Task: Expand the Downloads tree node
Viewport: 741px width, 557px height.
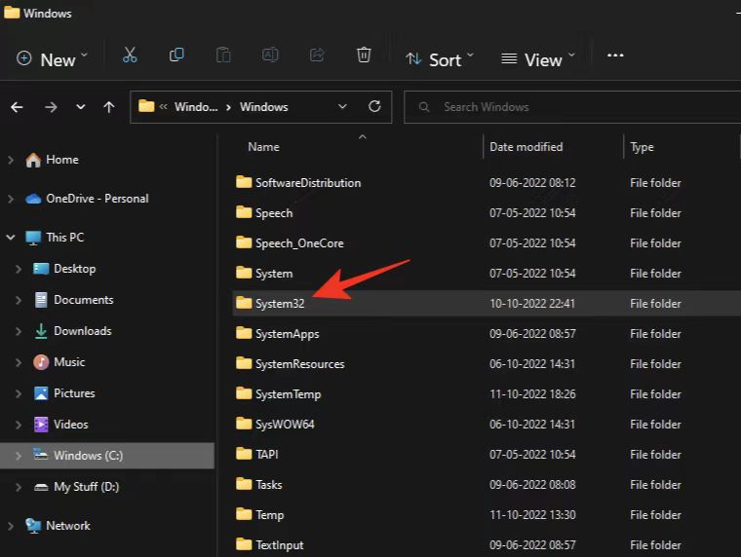Action: tap(19, 331)
